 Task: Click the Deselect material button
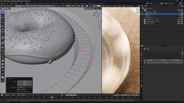pos(176,60)
